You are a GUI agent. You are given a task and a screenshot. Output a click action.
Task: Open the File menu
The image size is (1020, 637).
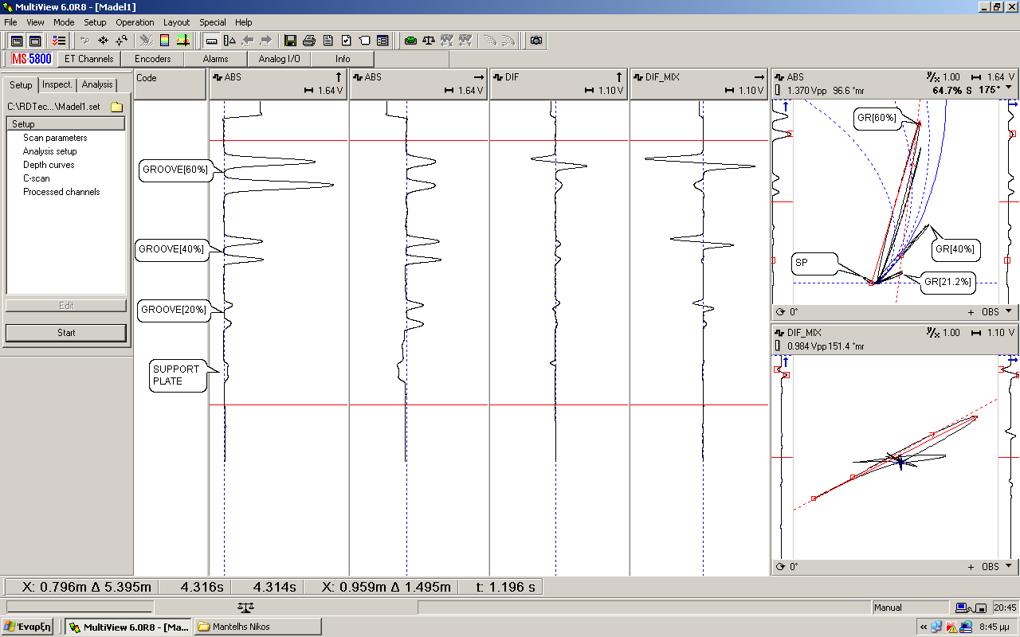click(10, 22)
